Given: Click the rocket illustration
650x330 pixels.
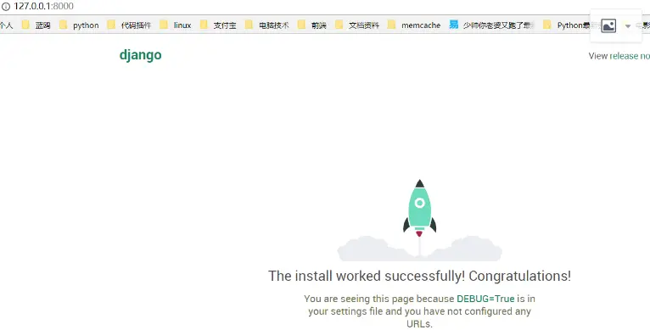Looking at the screenshot, I should tap(419, 220).
